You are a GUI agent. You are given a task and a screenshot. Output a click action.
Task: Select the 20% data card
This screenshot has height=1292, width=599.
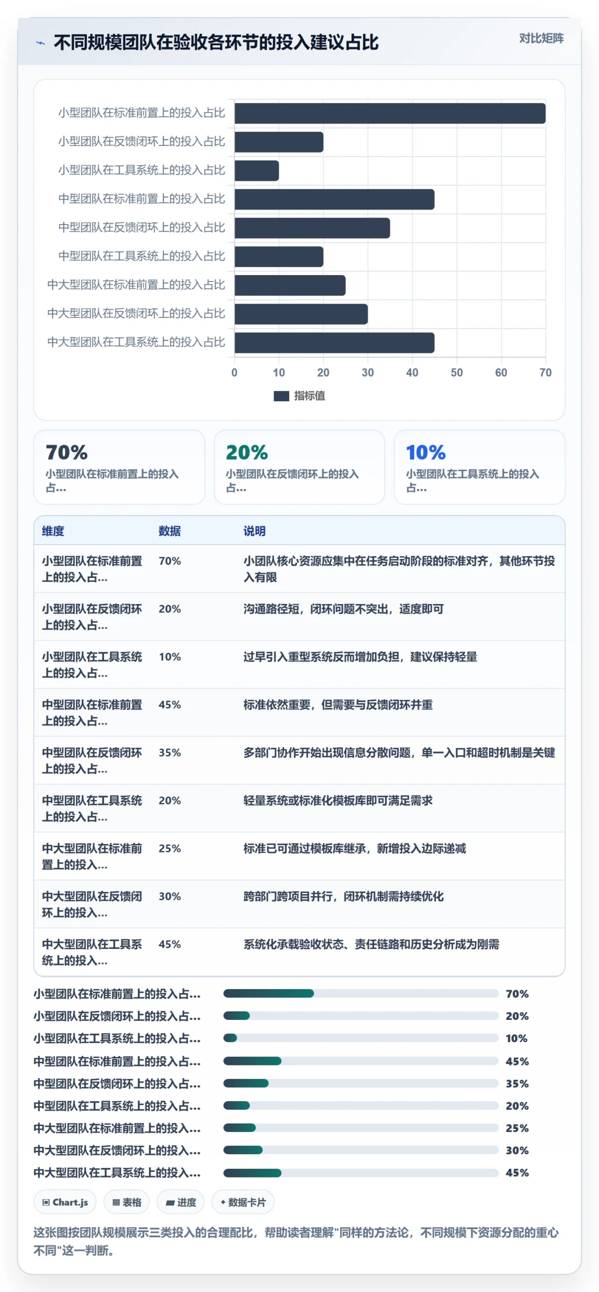pos(299,467)
